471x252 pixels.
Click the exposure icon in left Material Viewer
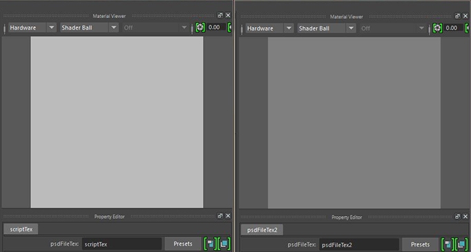click(x=200, y=28)
